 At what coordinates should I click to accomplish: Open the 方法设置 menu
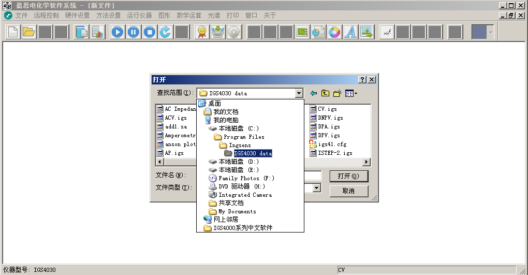pos(108,16)
